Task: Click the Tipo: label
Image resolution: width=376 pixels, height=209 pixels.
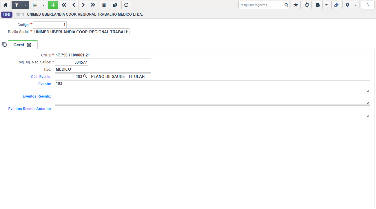Action: click(x=47, y=69)
